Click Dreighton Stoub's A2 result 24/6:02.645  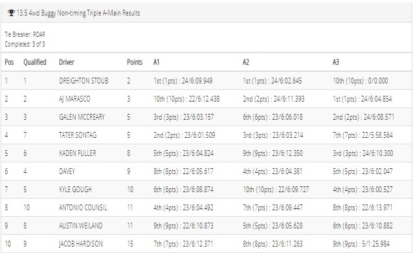[x=287, y=81]
